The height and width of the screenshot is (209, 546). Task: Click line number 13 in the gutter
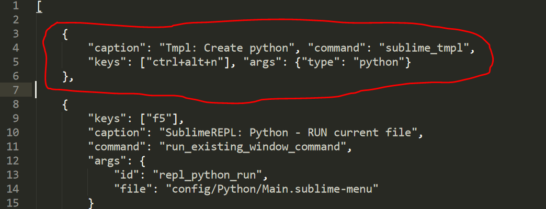click(x=13, y=175)
